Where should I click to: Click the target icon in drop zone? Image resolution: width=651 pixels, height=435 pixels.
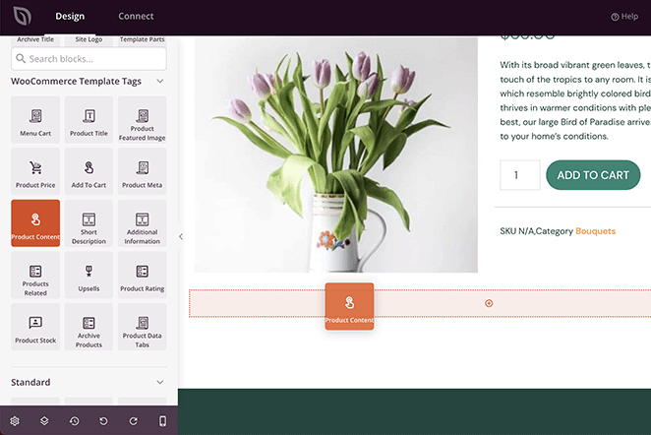point(489,303)
